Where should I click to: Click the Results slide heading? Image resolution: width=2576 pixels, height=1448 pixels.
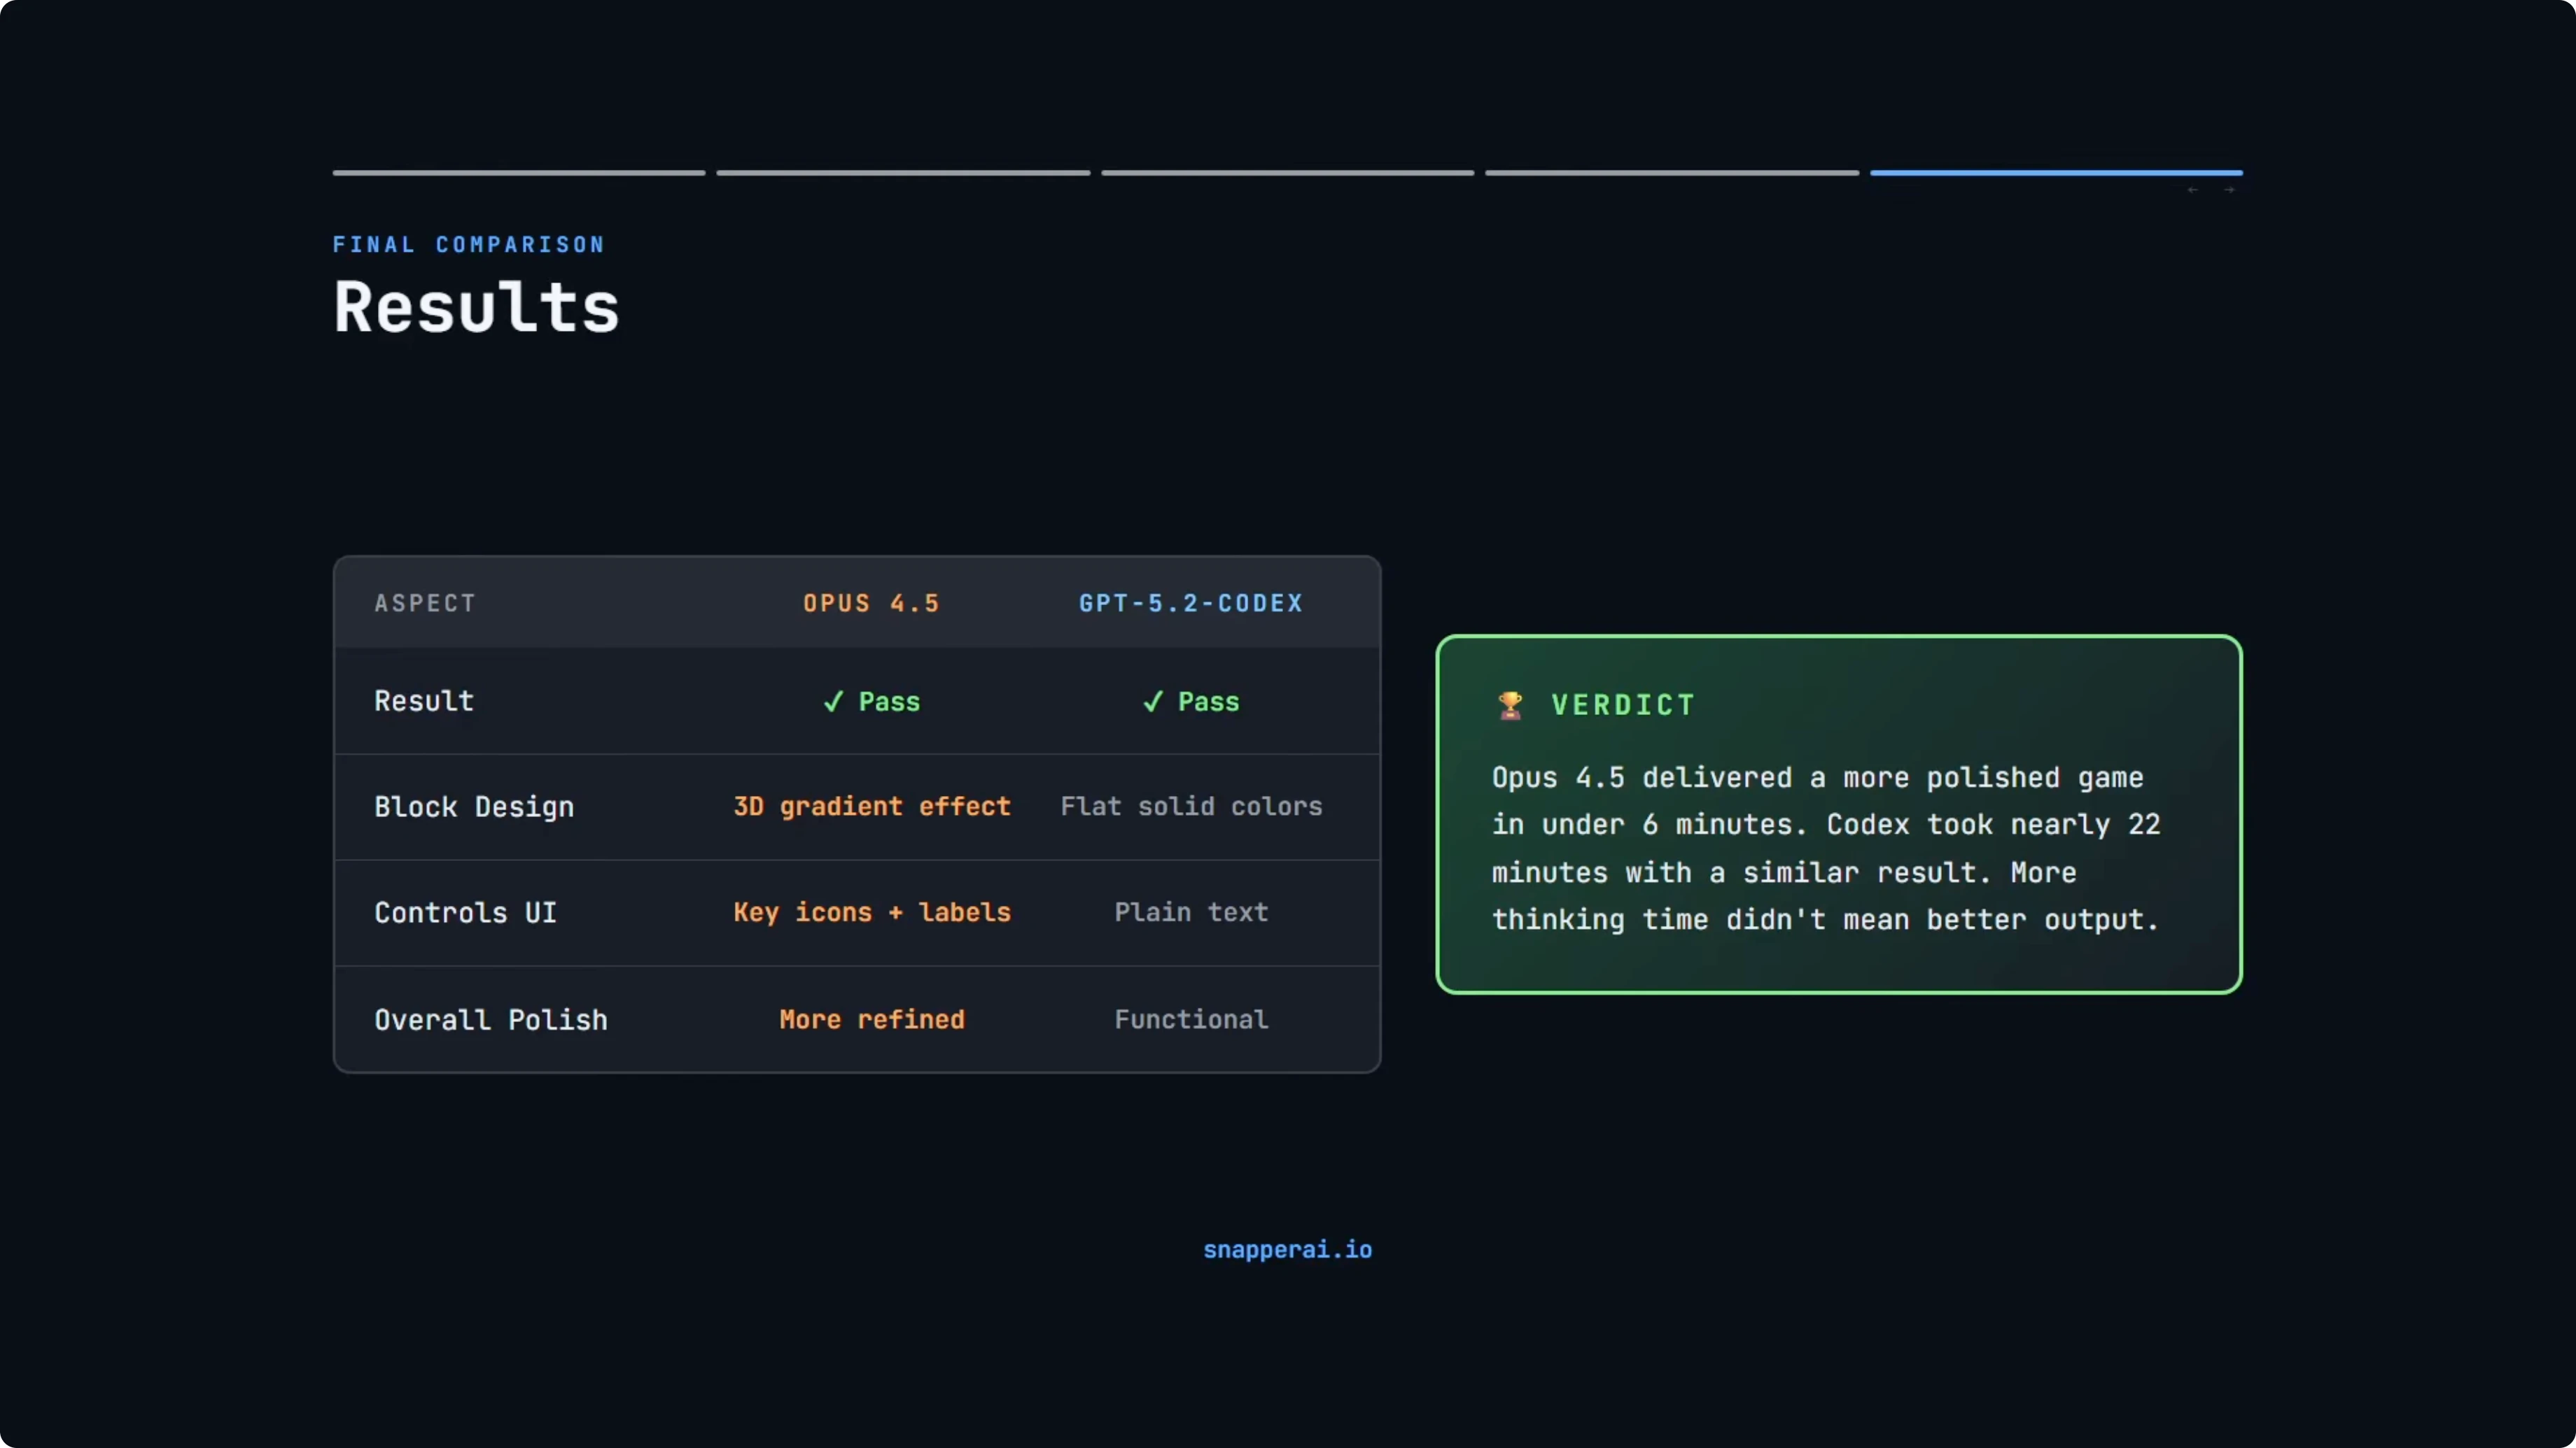(x=476, y=307)
